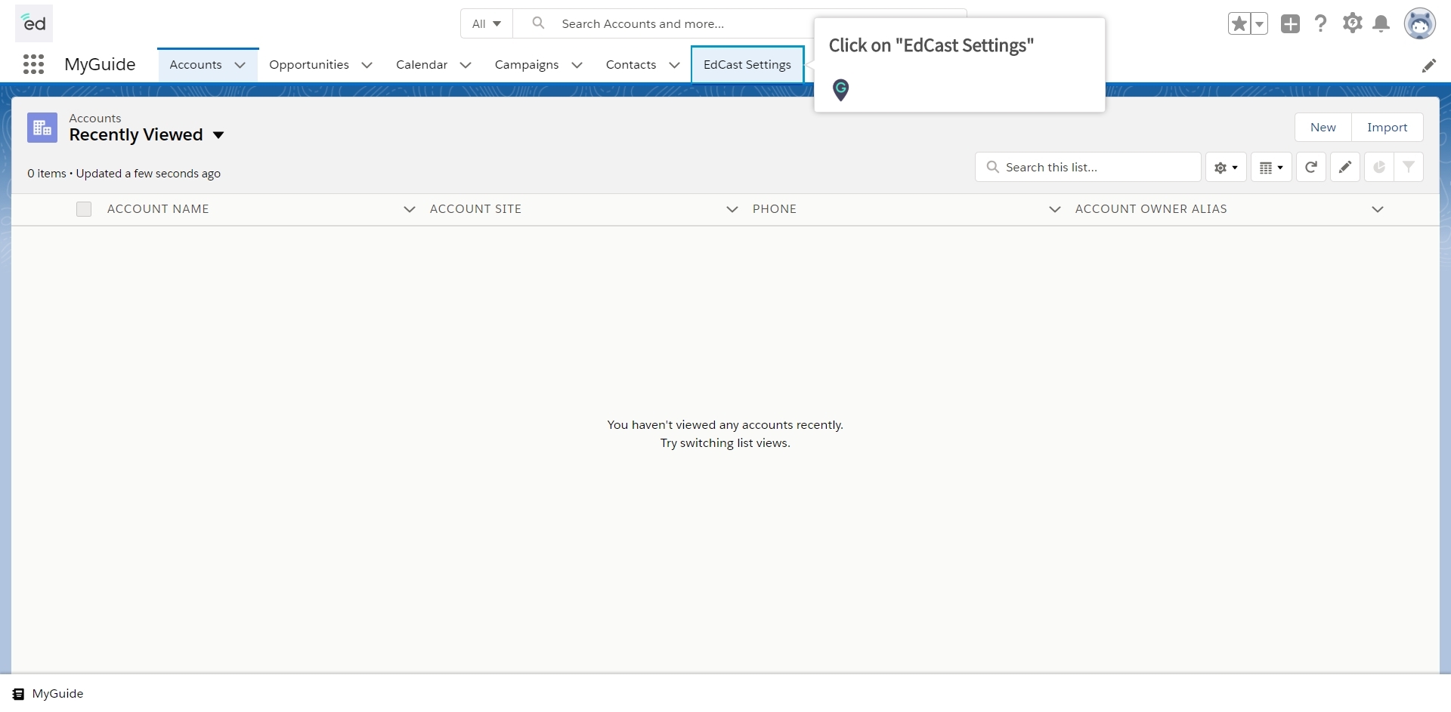Expand the Opportunities tab chevron
The width and height of the screenshot is (1451, 712).
[367, 65]
